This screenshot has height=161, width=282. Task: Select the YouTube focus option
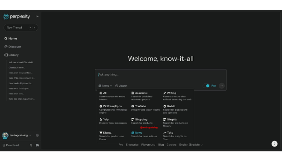point(145,108)
